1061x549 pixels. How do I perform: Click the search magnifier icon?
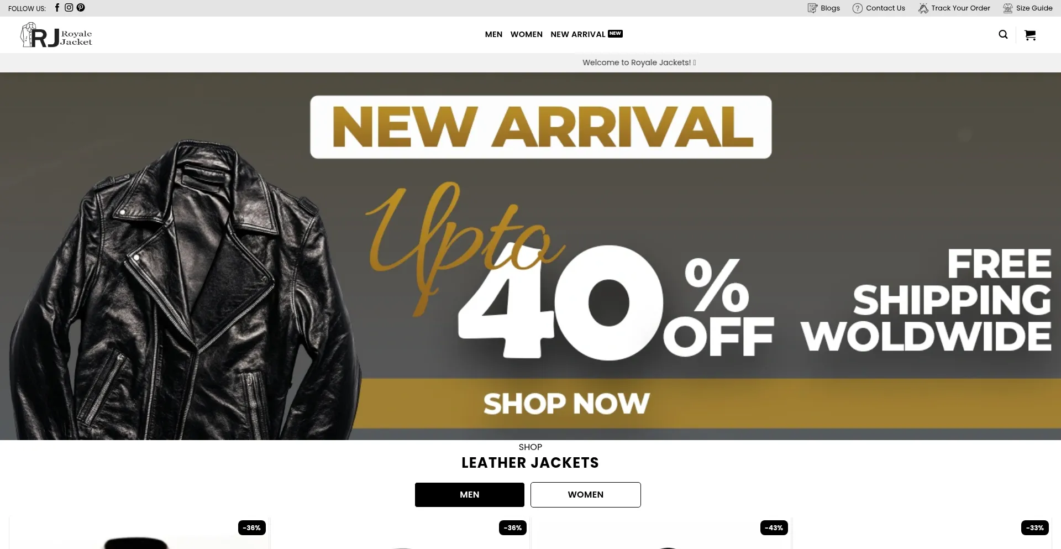click(1003, 35)
